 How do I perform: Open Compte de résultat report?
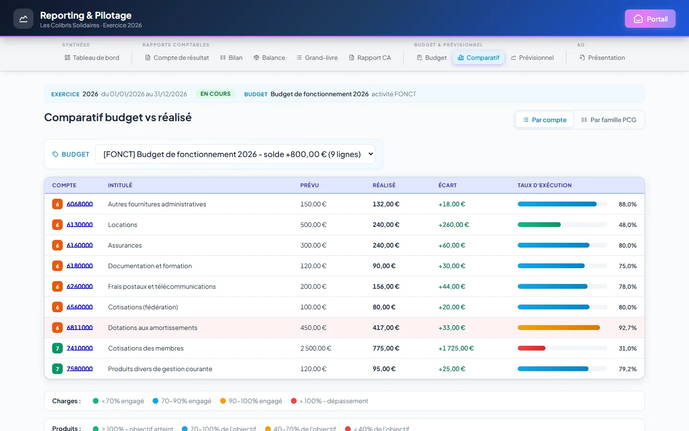click(177, 57)
